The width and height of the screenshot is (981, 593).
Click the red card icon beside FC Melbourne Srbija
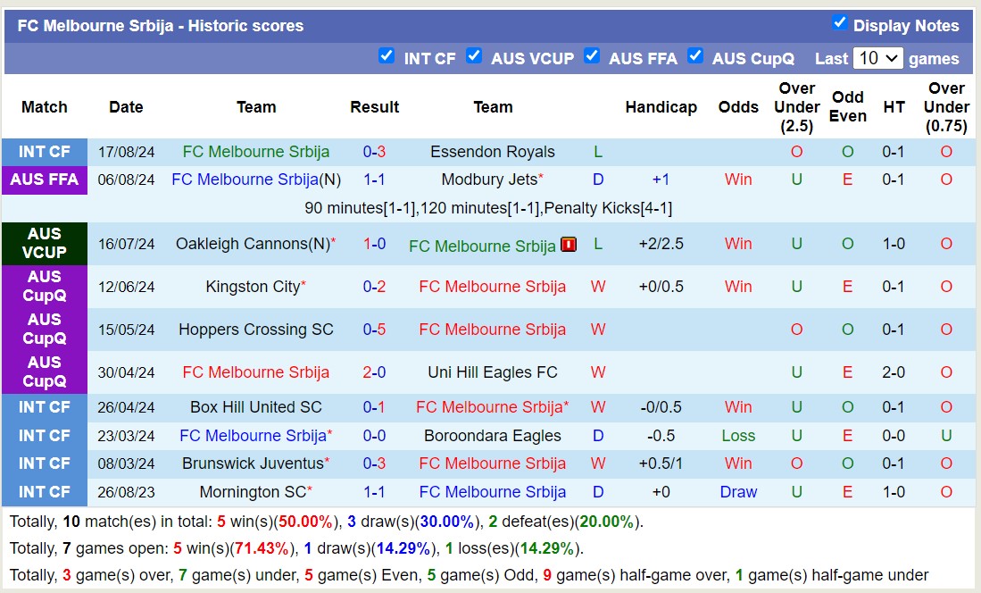coord(569,245)
